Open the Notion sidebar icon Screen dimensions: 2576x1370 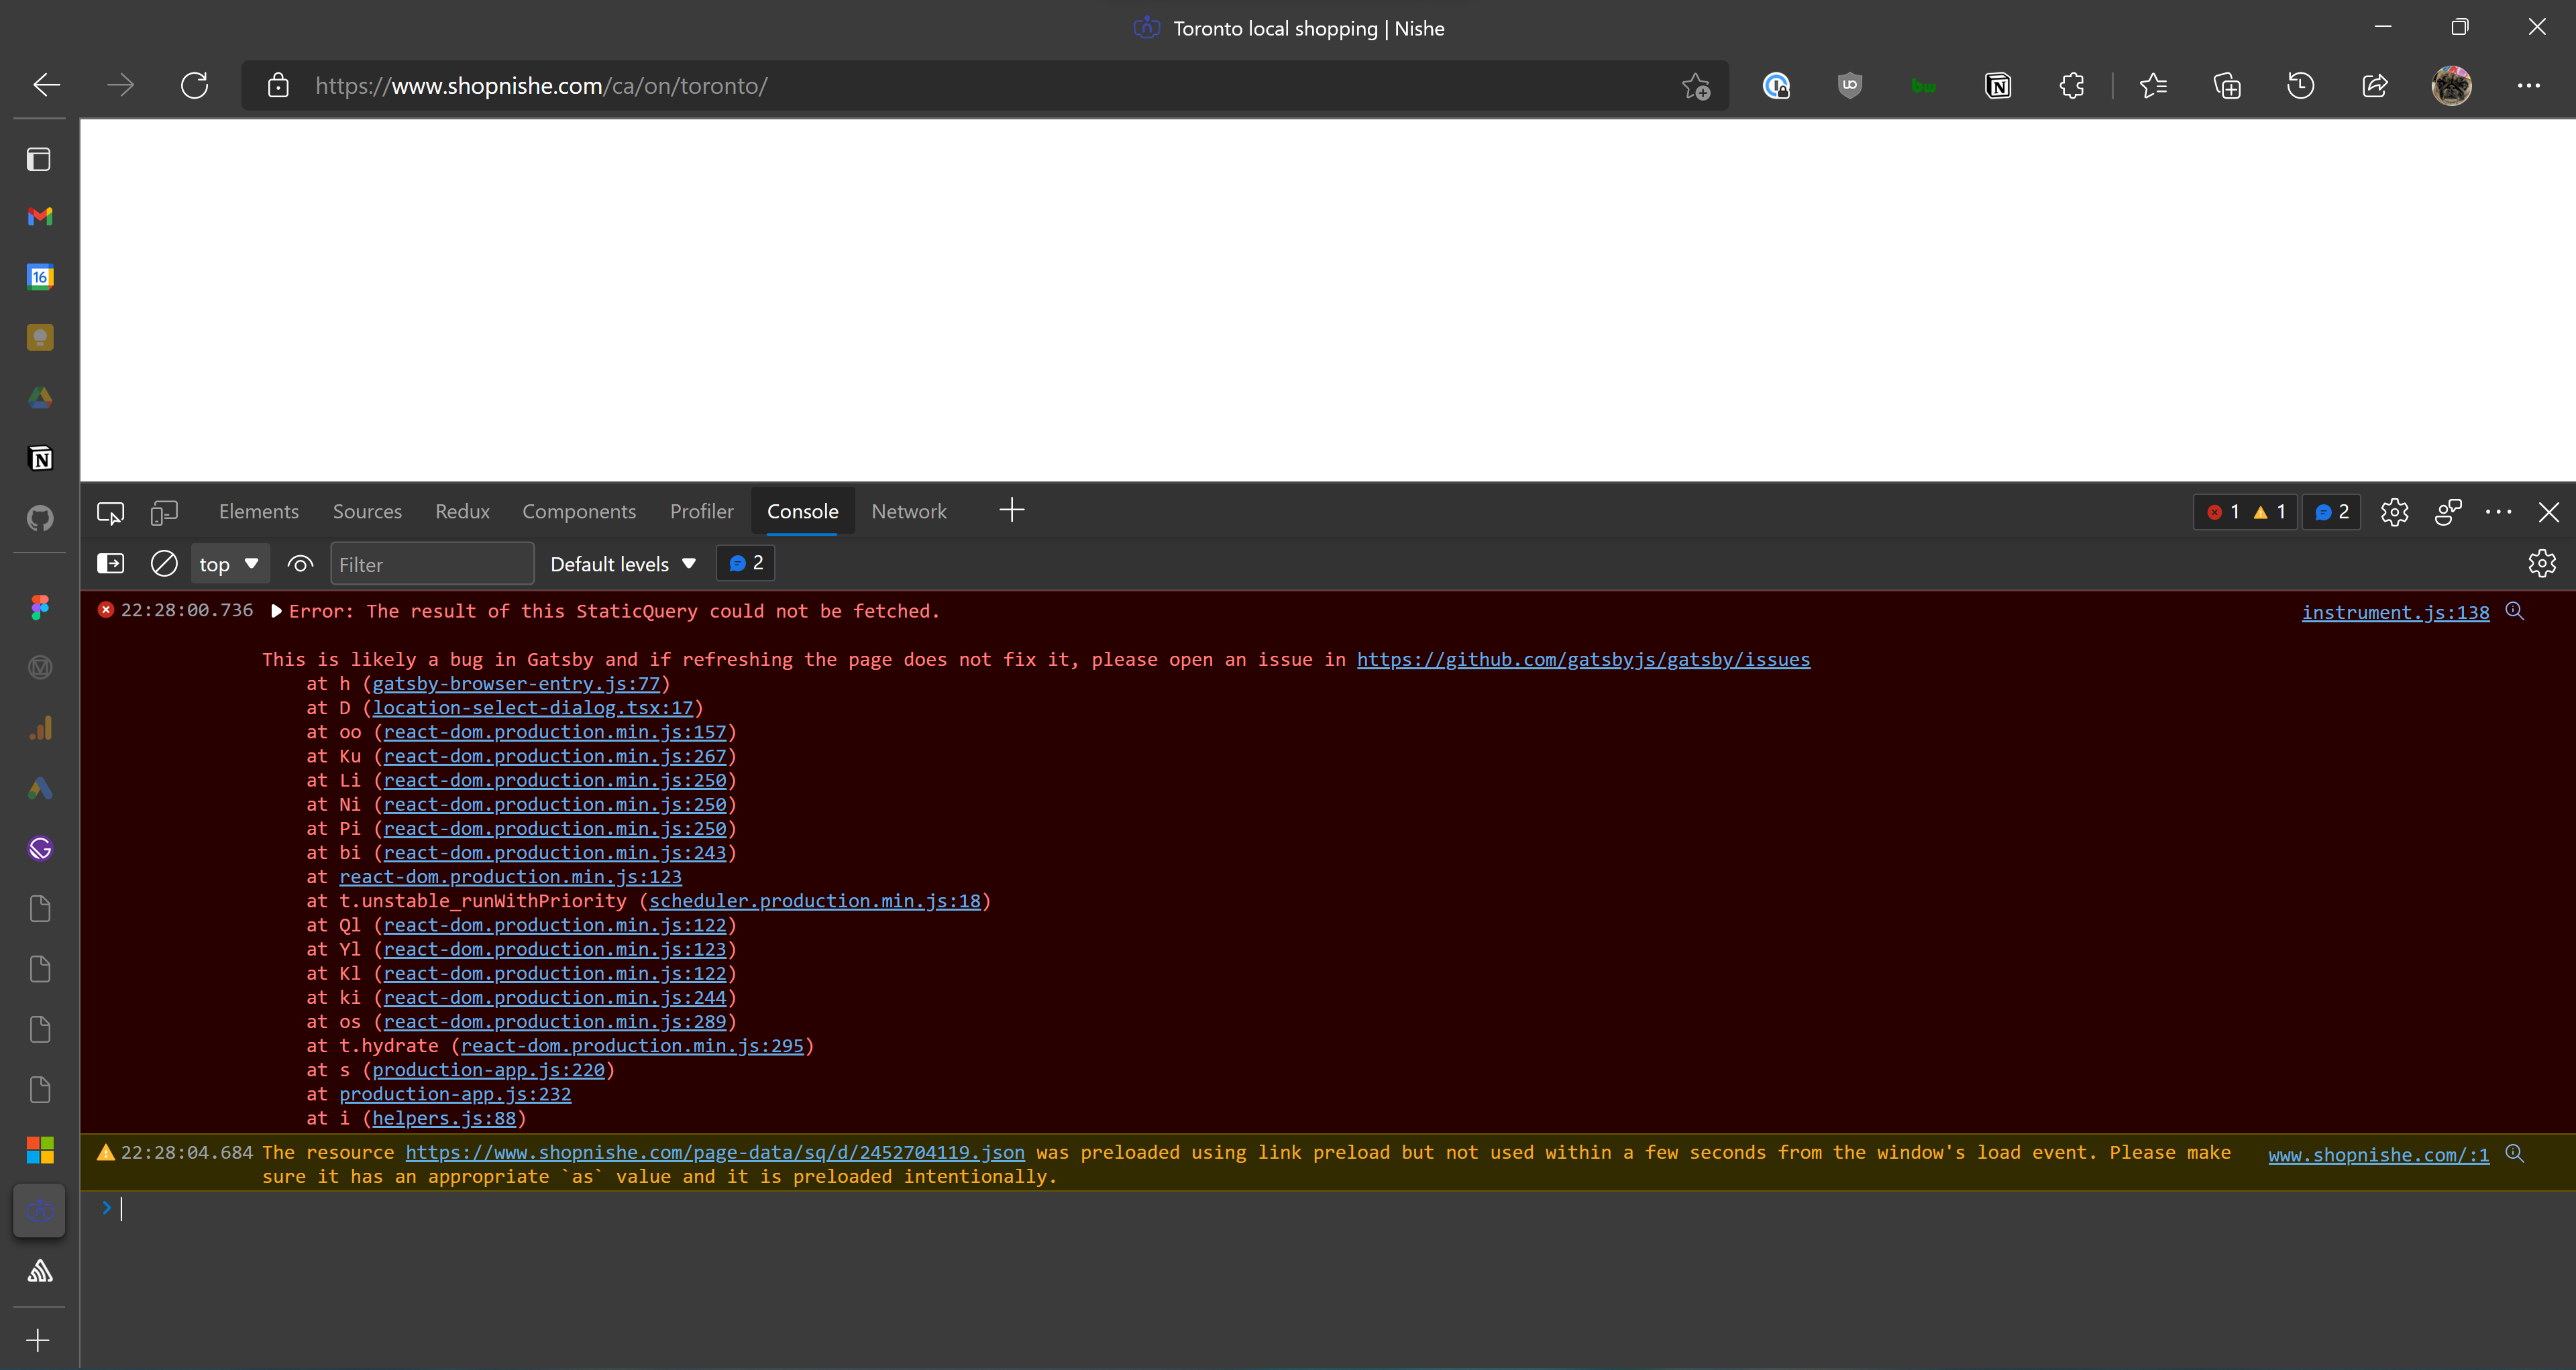(40, 457)
